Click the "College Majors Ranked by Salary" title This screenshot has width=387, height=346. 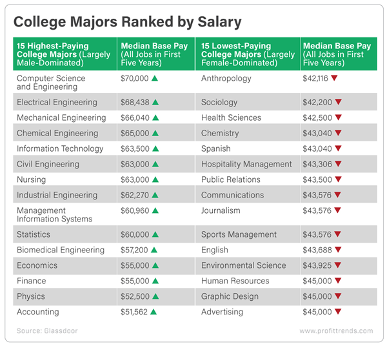[x=128, y=23]
